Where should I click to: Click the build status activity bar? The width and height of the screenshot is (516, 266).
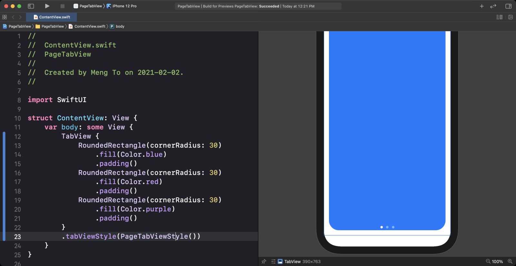tap(258, 6)
